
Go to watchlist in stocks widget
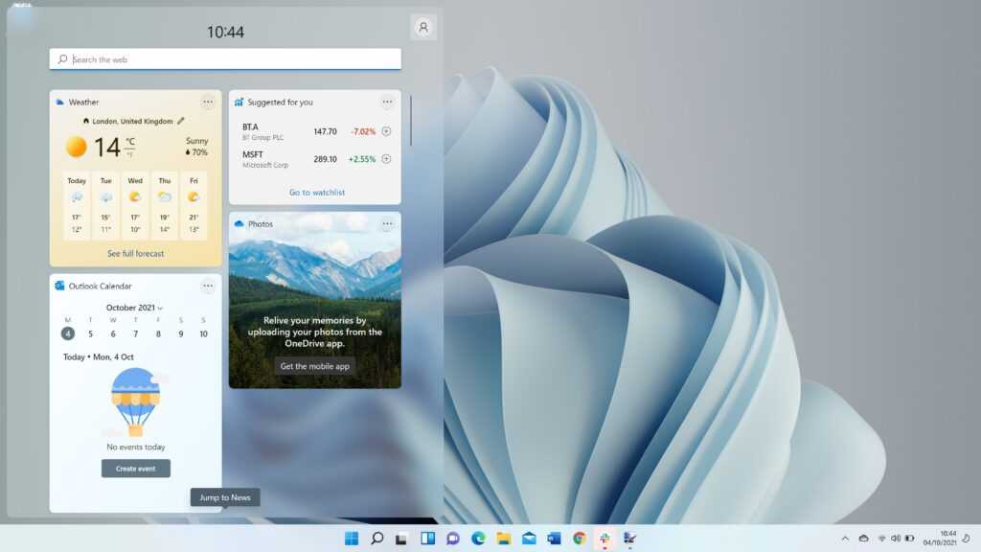click(317, 193)
